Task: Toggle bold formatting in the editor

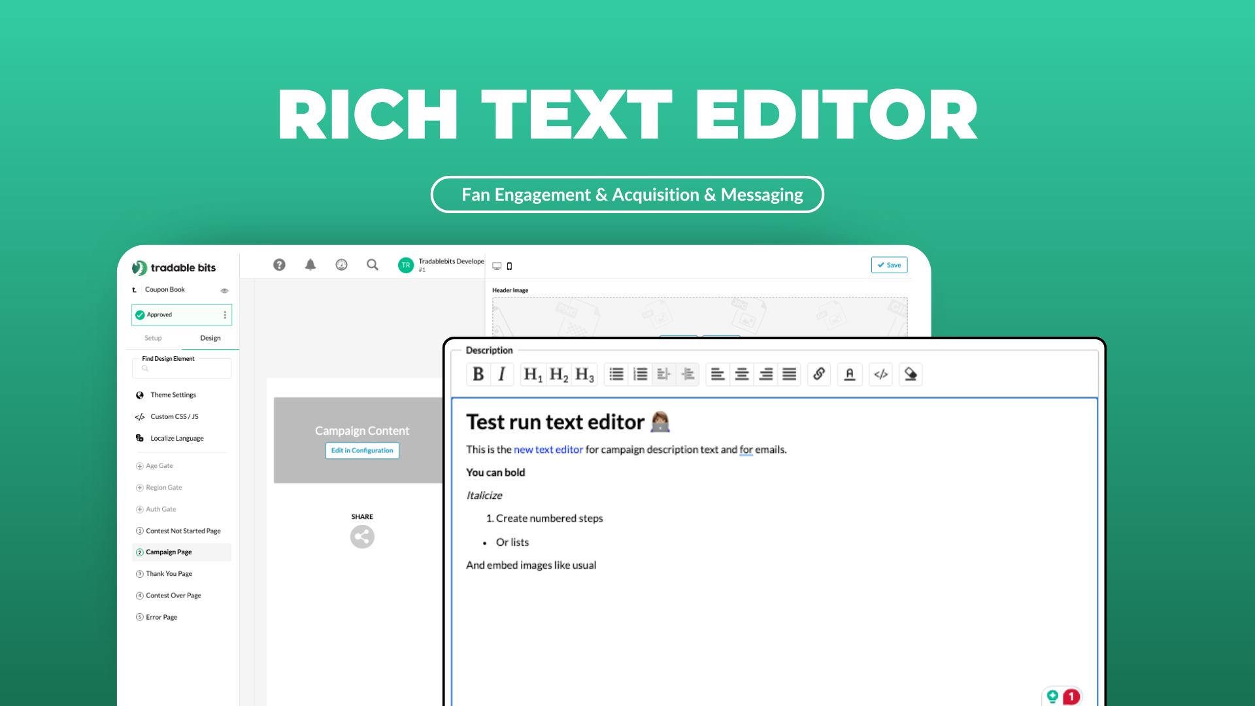Action: tap(477, 374)
